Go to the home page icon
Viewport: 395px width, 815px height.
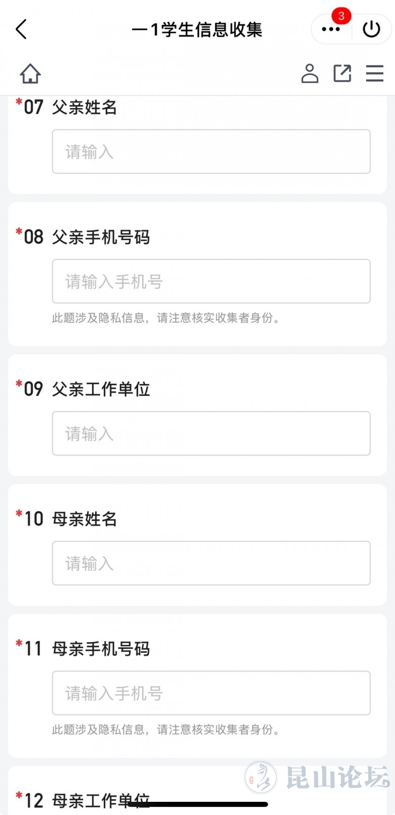[x=30, y=73]
